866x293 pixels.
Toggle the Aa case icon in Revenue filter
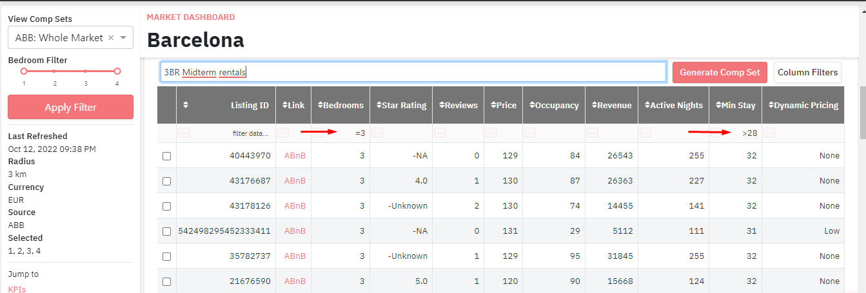click(x=591, y=133)
